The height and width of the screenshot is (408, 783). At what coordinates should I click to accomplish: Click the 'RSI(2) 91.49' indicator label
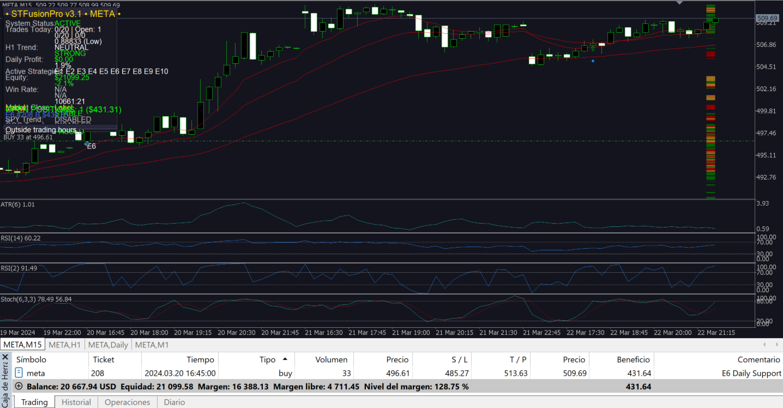click(19, 268)
